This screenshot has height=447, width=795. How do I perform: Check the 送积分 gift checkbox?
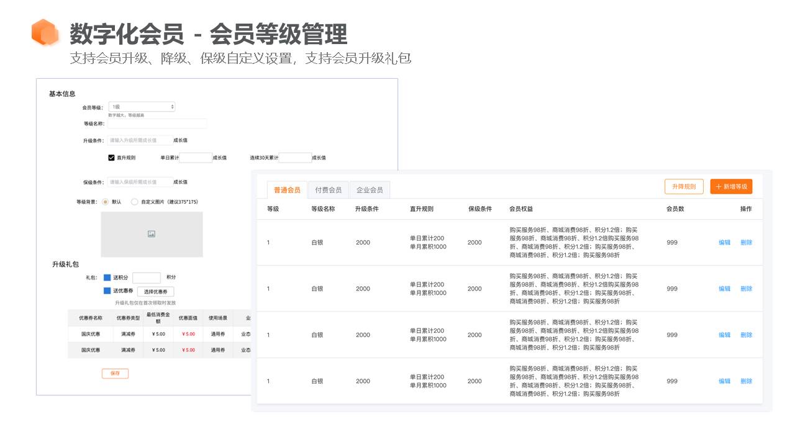[107, 278]
